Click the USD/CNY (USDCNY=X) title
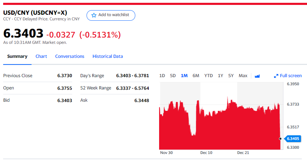The height and width of the screenshot is (161, 307). (35, 13)
